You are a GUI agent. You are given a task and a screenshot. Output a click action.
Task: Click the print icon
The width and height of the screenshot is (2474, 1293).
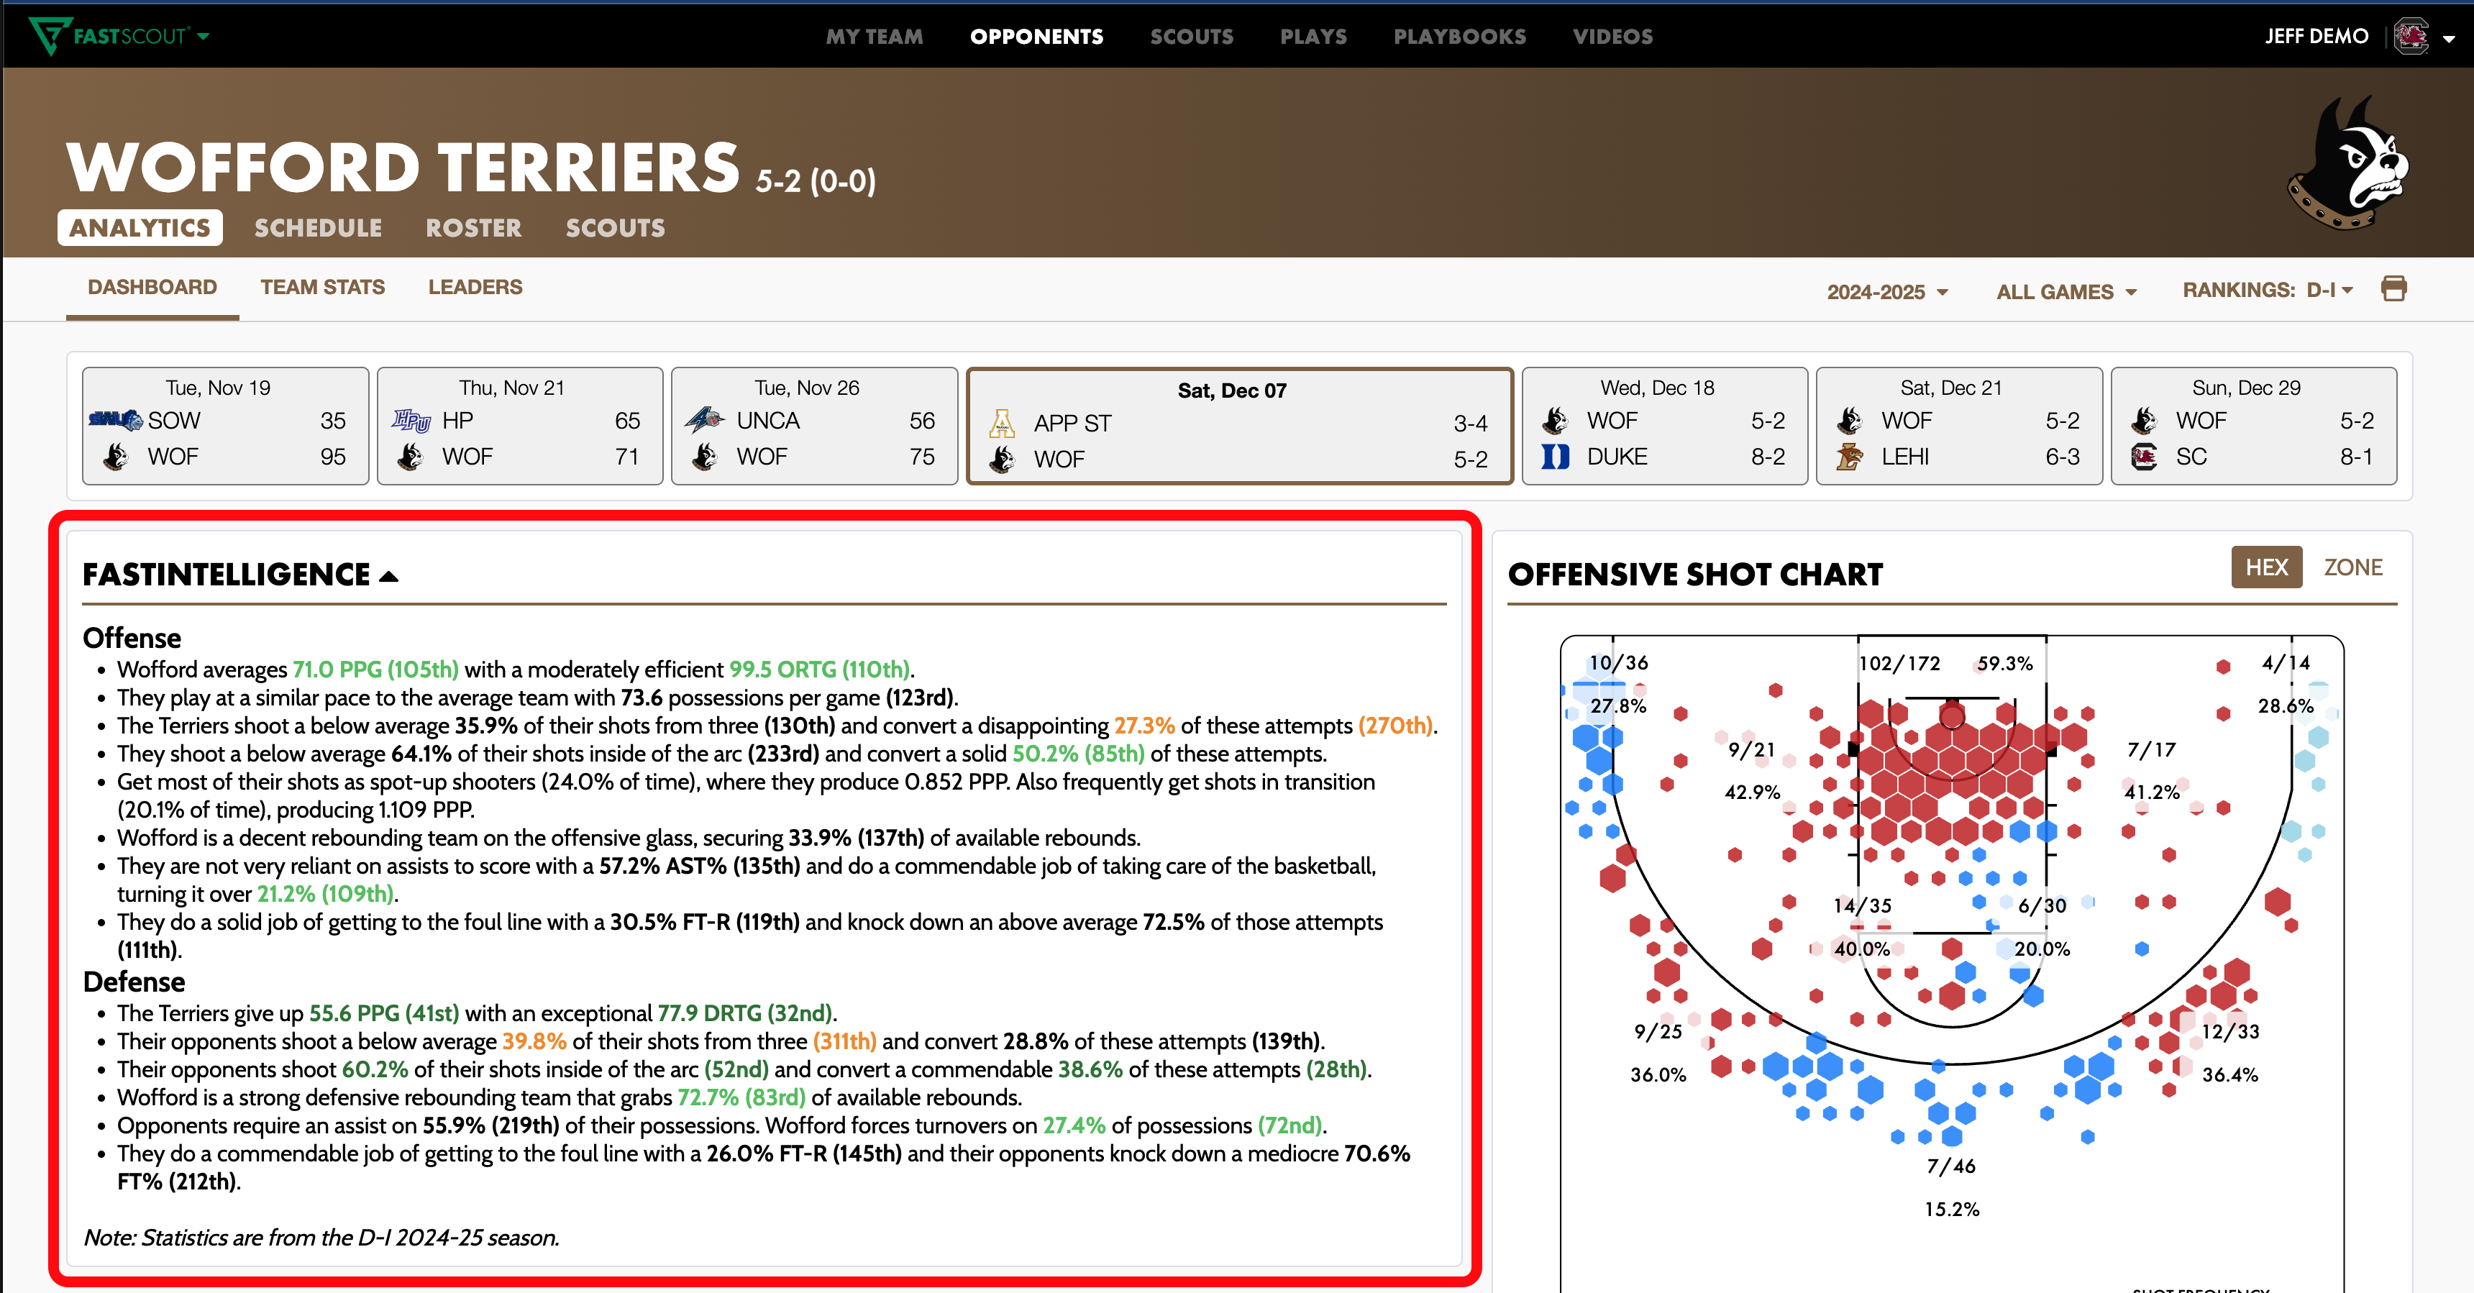click(2393, 288)
